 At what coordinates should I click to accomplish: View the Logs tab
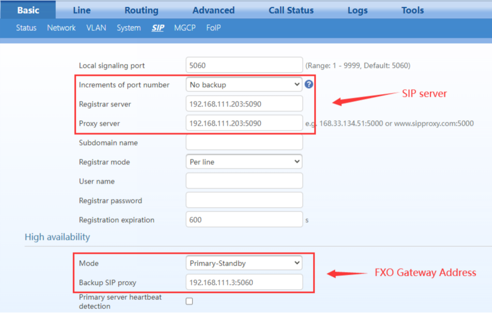pyautogui.click(x=357, y=10)
